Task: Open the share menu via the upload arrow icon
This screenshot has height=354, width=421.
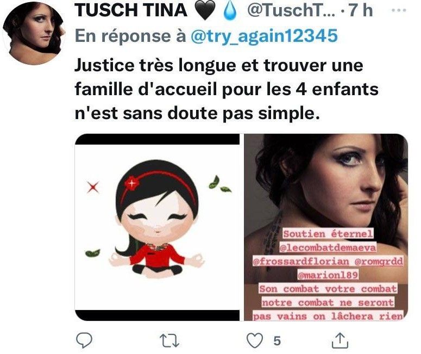Action: pyautogui.click(x=340, y=340)
